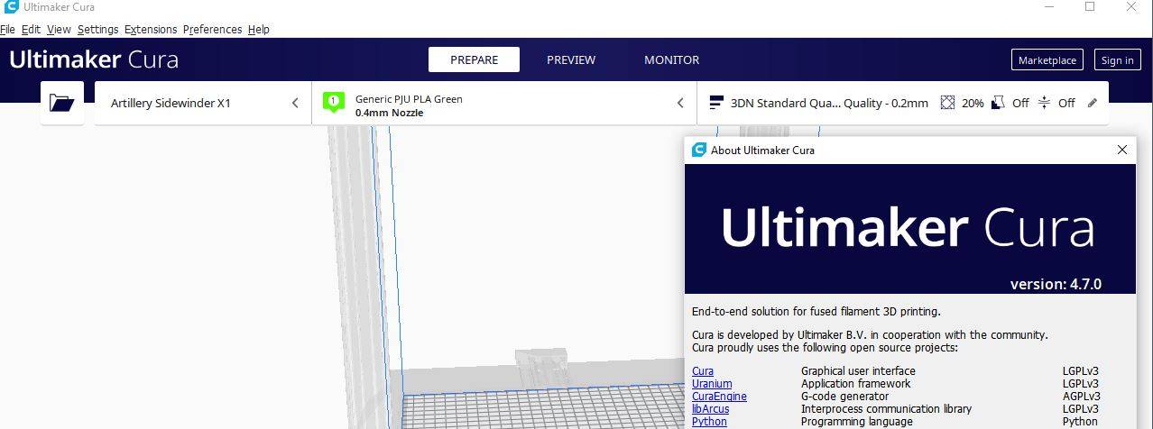Click the Ultimaker Cura banner in About dialog
This screenshot has width=1153, height=429.
click(x=910, y=229)
